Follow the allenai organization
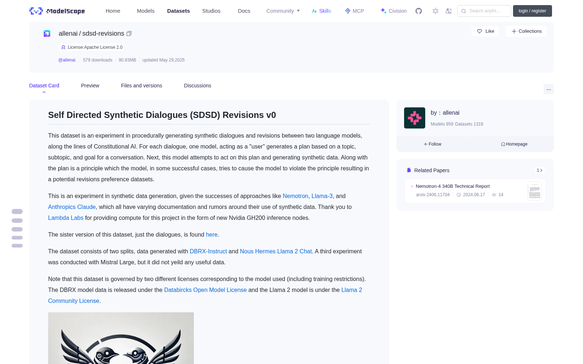 433,144
